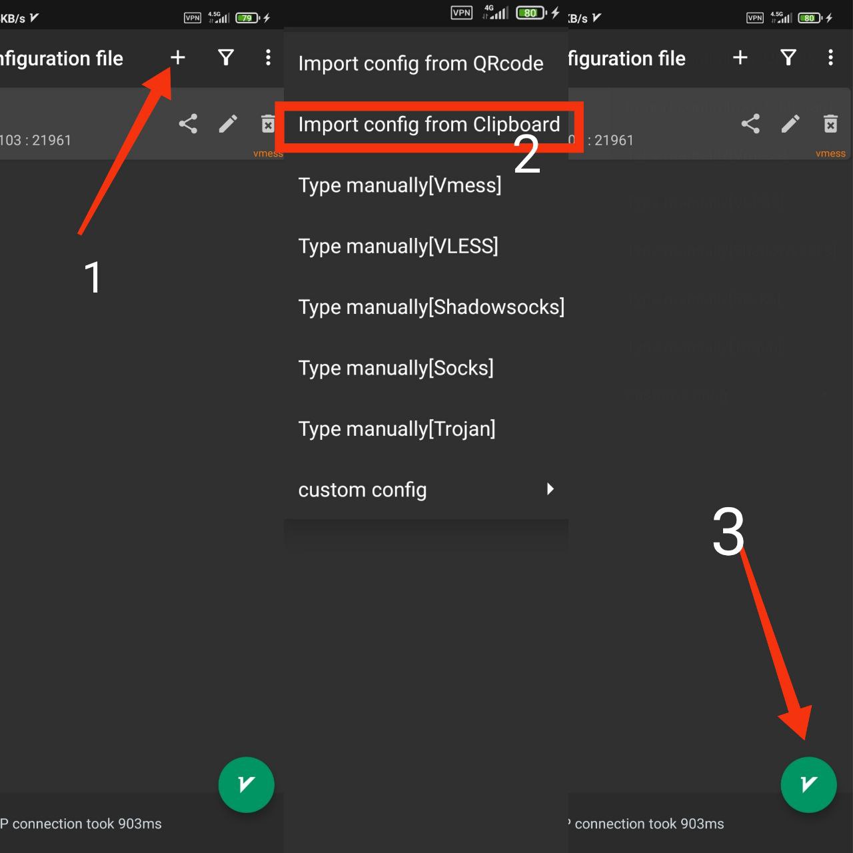Toggle the green V connection button, left screen
Screen dimensions: 853x853
[x=246, y=784]
